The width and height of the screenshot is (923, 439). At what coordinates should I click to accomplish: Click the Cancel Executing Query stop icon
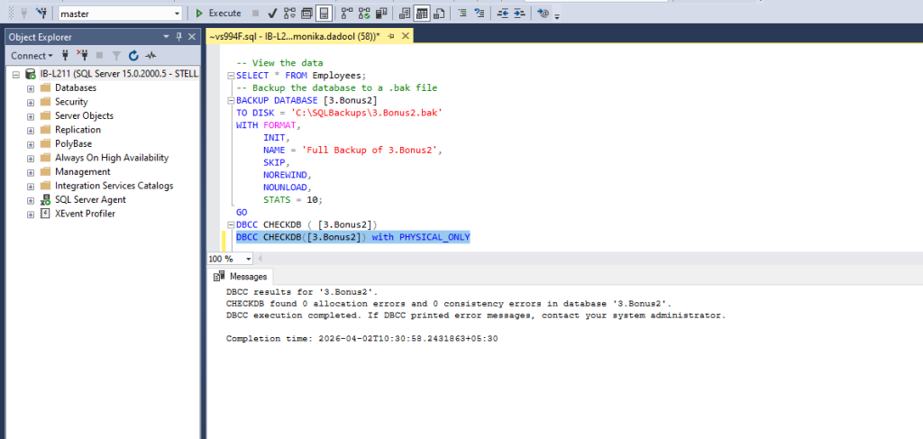coord(255,13)
